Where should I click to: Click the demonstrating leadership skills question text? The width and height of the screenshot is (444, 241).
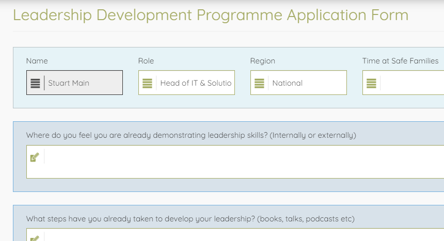pyautogui.click(x=191, y=135)
